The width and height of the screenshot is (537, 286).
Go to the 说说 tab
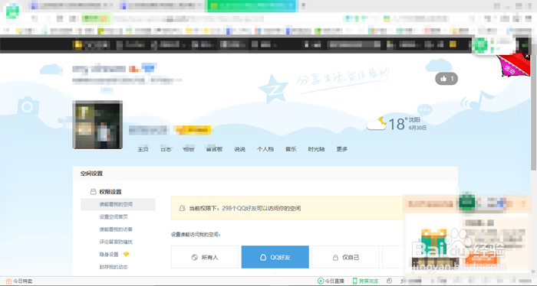[x=239, y=149]
